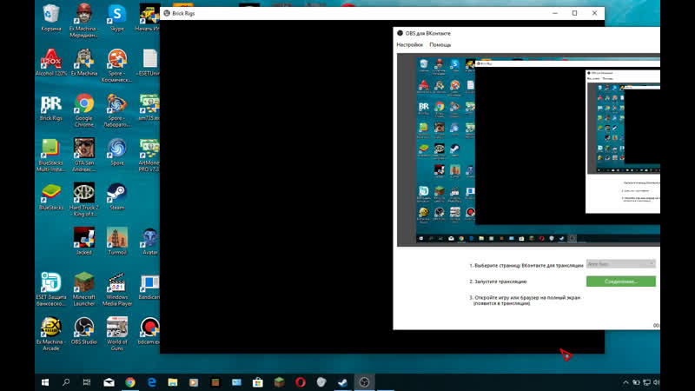Screen dimensions: 695x391
Task: Open the BlueStacks Multi-Instance desktop icon
Action: tap(51, 155)
